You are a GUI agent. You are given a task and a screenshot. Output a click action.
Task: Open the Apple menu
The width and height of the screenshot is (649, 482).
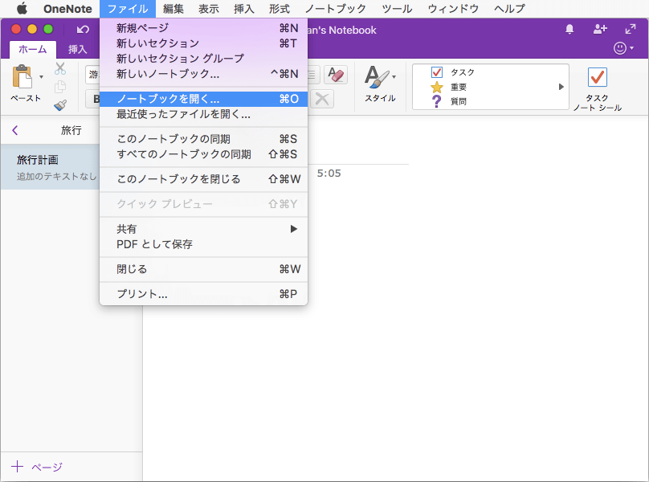(x=22, y=8)
